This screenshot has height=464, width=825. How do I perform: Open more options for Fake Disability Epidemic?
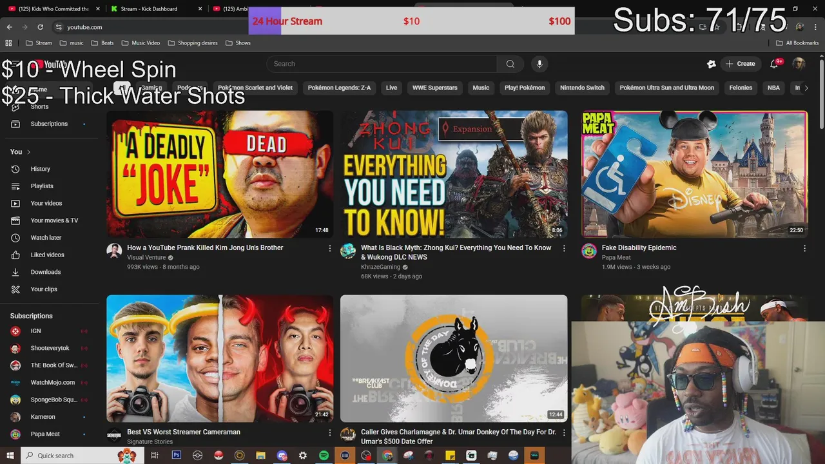(x=804, y=248)
